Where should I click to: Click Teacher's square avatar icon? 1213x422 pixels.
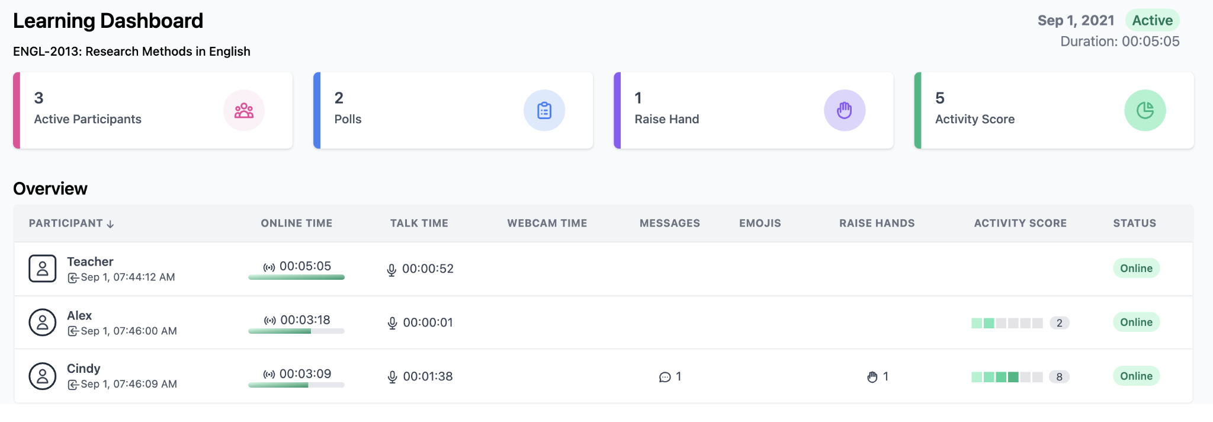click(43, 268)
